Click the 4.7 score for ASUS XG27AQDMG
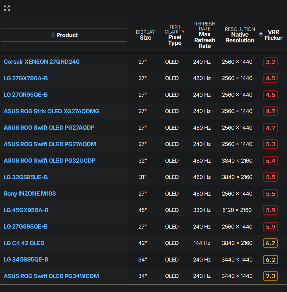 point(270,111)
